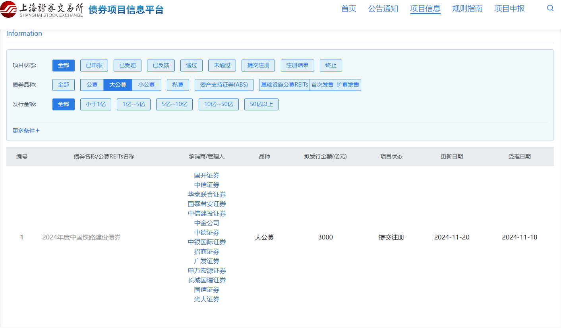Filter by 基础设施公募REITs
This screenshot has width=561, height=328.
[x=284, y=85]
